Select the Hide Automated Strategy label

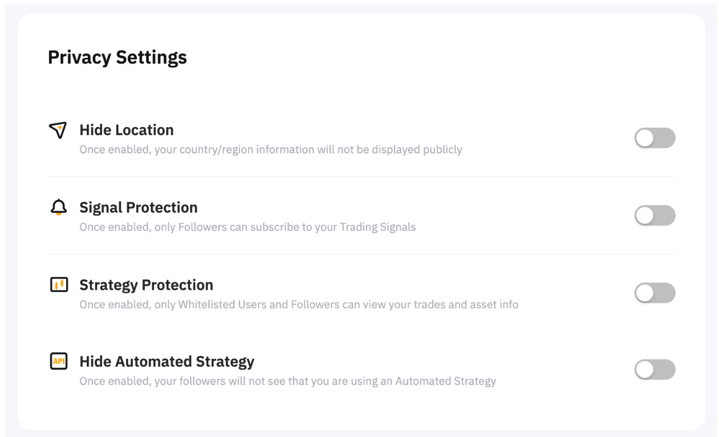click(167, 362)
